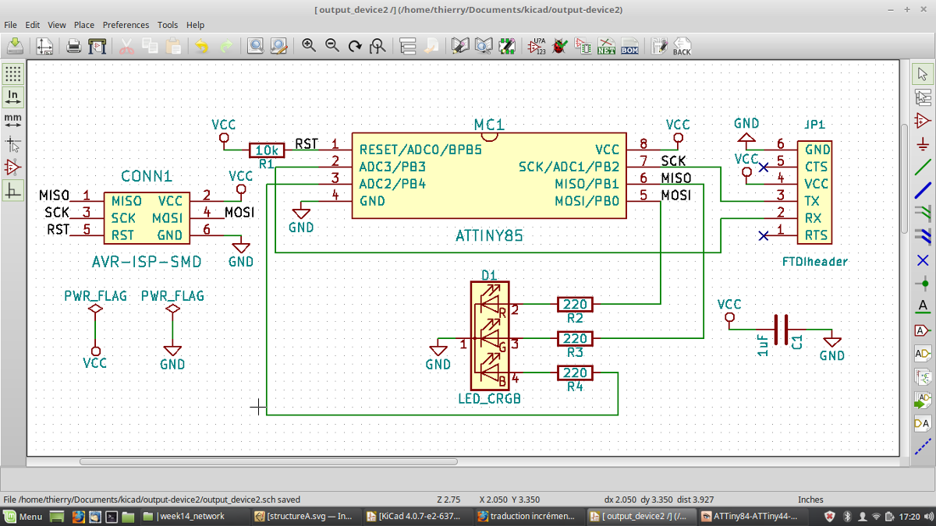Click the generate BOM icon
Viewport: 936px width, 526px height.
629,46
